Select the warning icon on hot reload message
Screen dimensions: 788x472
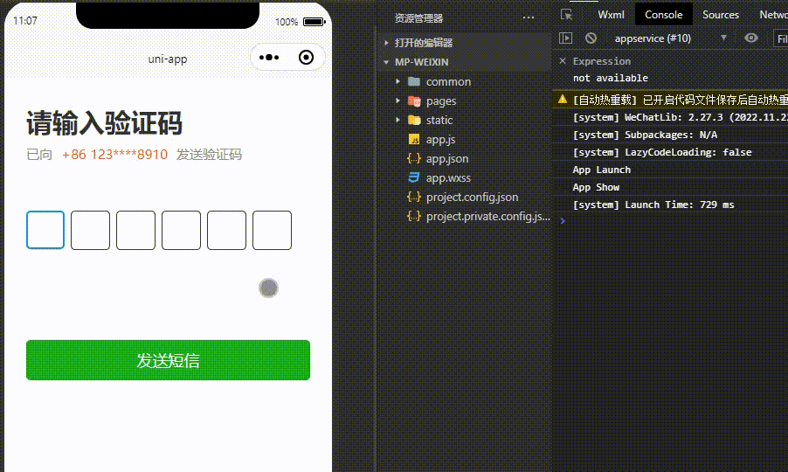pos(563,100)
